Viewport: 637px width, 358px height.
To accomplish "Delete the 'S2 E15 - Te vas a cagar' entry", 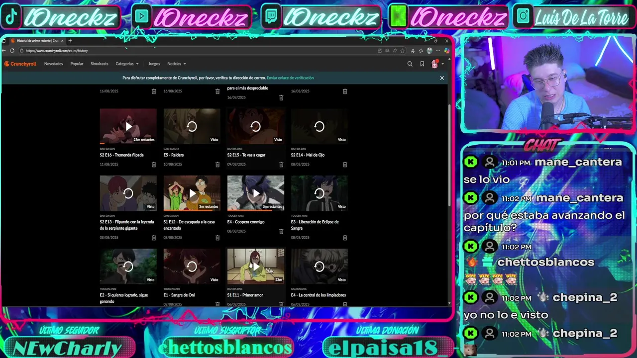I will [281, 165].
